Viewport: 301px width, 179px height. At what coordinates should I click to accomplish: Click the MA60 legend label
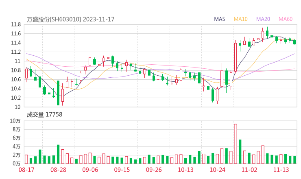click(286, 19)
